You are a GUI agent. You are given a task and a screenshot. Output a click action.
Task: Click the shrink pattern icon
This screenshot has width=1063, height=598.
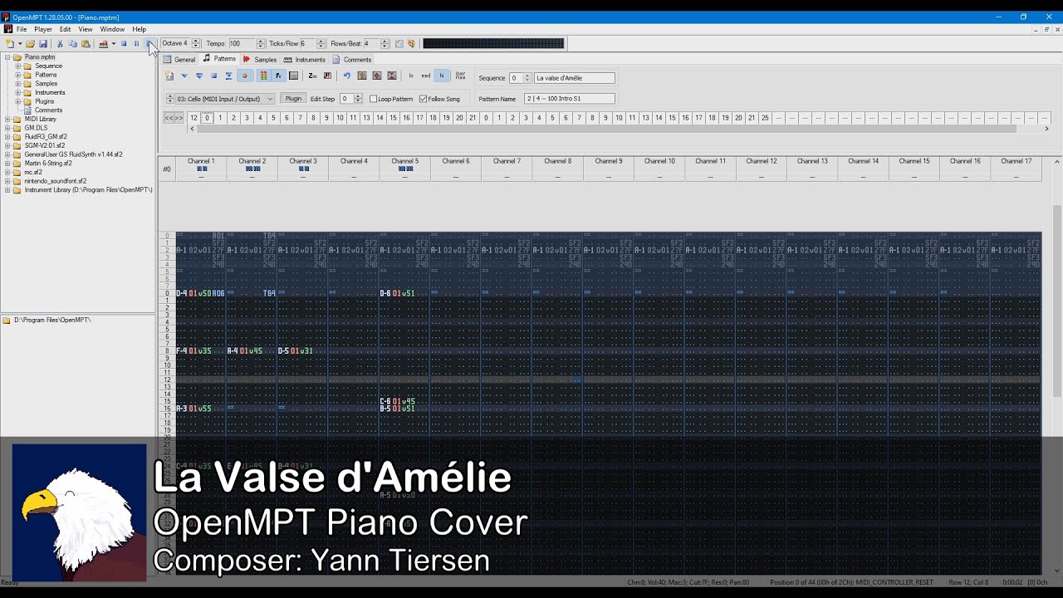(377, 76)
